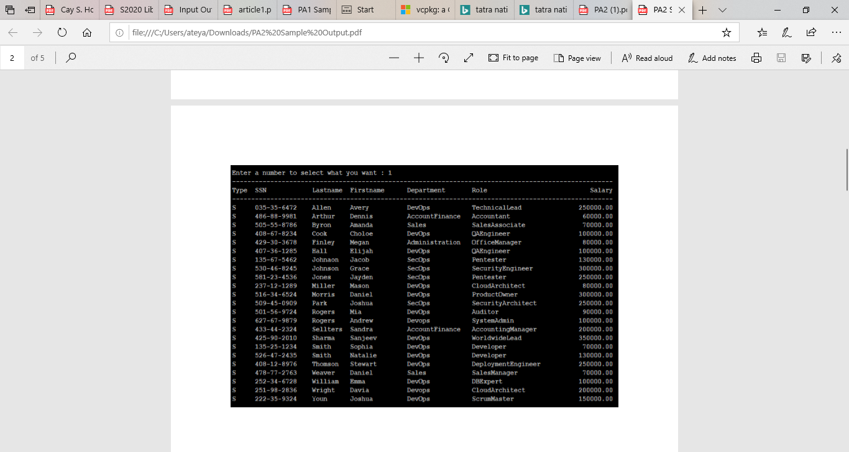Click Add notes on the PDF
The image size is (849, 452).
point(712,57)
